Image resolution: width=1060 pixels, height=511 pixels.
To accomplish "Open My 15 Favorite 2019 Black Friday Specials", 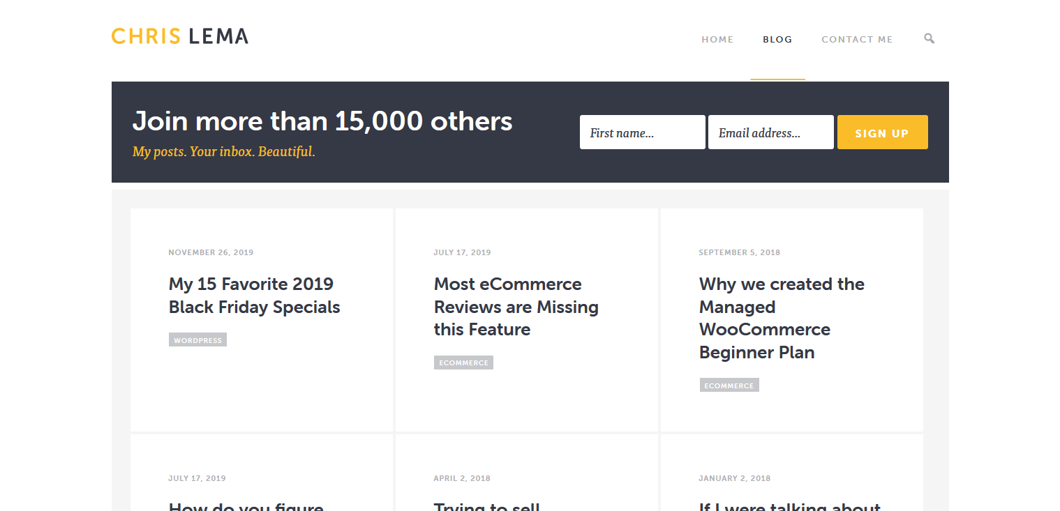I will [x=254, y=296].
